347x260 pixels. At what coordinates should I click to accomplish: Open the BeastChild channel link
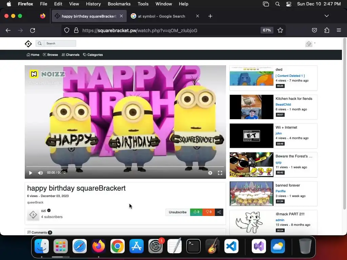click(x=283, y=105)
